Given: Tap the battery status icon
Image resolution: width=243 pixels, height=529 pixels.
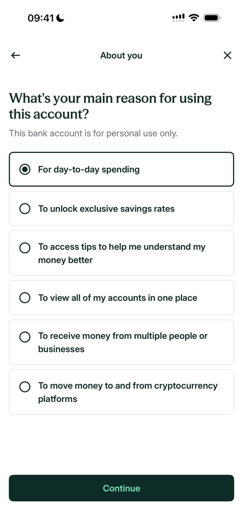Looking at the screenshot, I should point(212,18).
